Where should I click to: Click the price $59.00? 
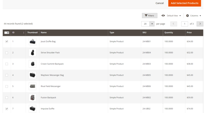[190, 97]
